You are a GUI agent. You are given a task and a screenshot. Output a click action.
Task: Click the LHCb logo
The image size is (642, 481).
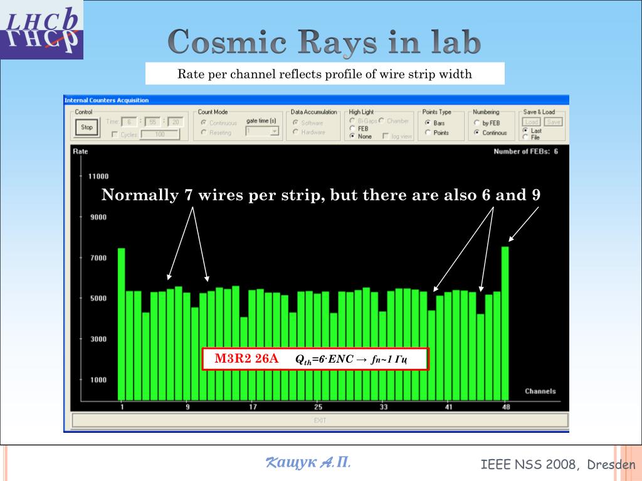click(42, 30)
